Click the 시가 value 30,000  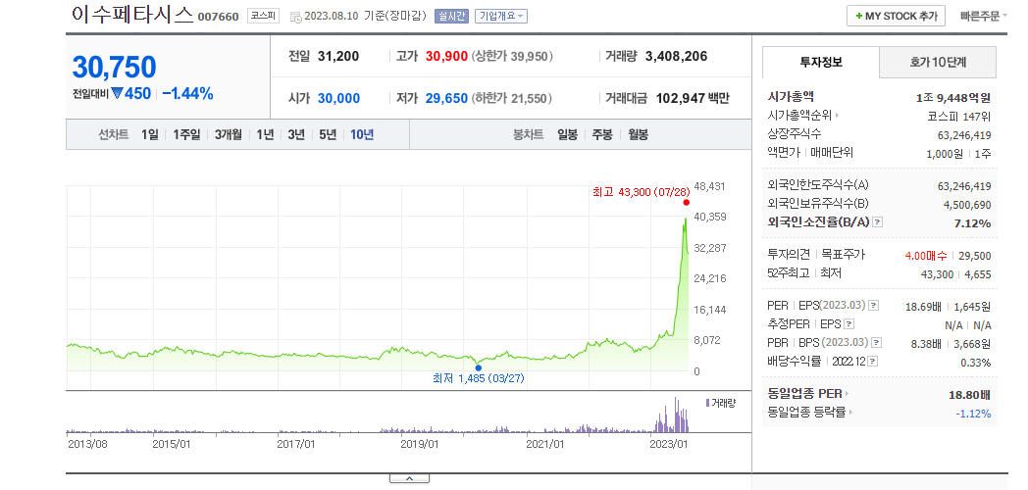point(339,98)
